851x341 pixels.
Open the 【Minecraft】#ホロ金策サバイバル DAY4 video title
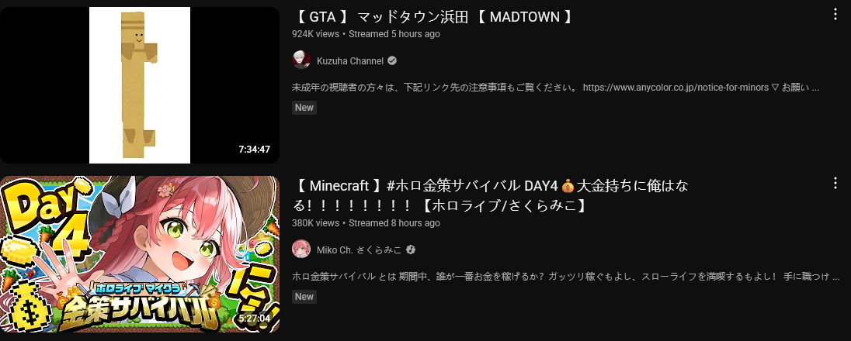tap(491, 196)
